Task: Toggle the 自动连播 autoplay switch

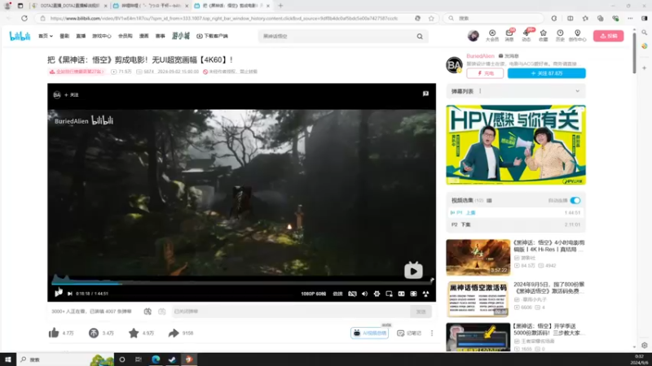Action: 575,200
